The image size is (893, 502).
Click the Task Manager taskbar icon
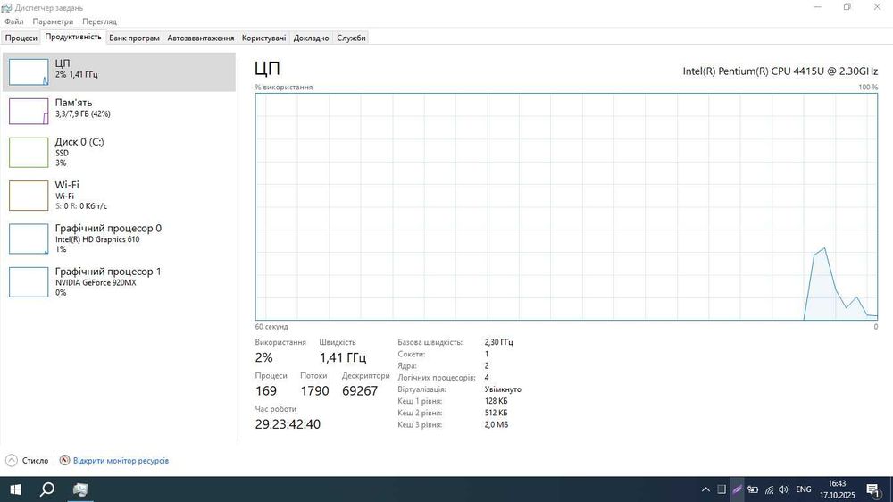pyautogui.click(x=80, y=489)
